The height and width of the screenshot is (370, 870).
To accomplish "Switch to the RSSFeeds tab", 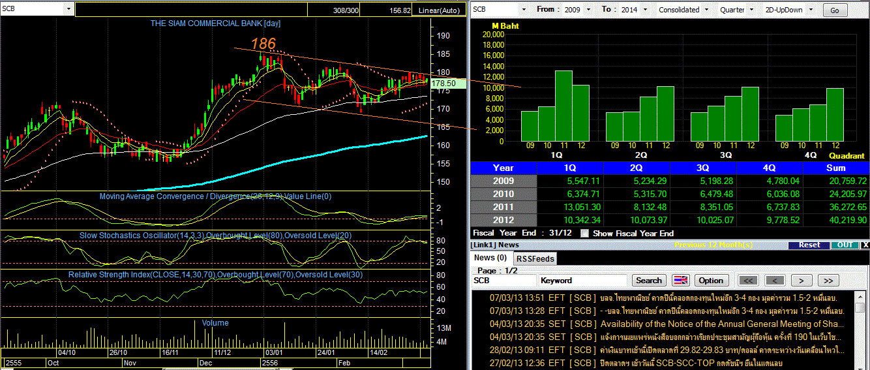I will coord(535,259).
